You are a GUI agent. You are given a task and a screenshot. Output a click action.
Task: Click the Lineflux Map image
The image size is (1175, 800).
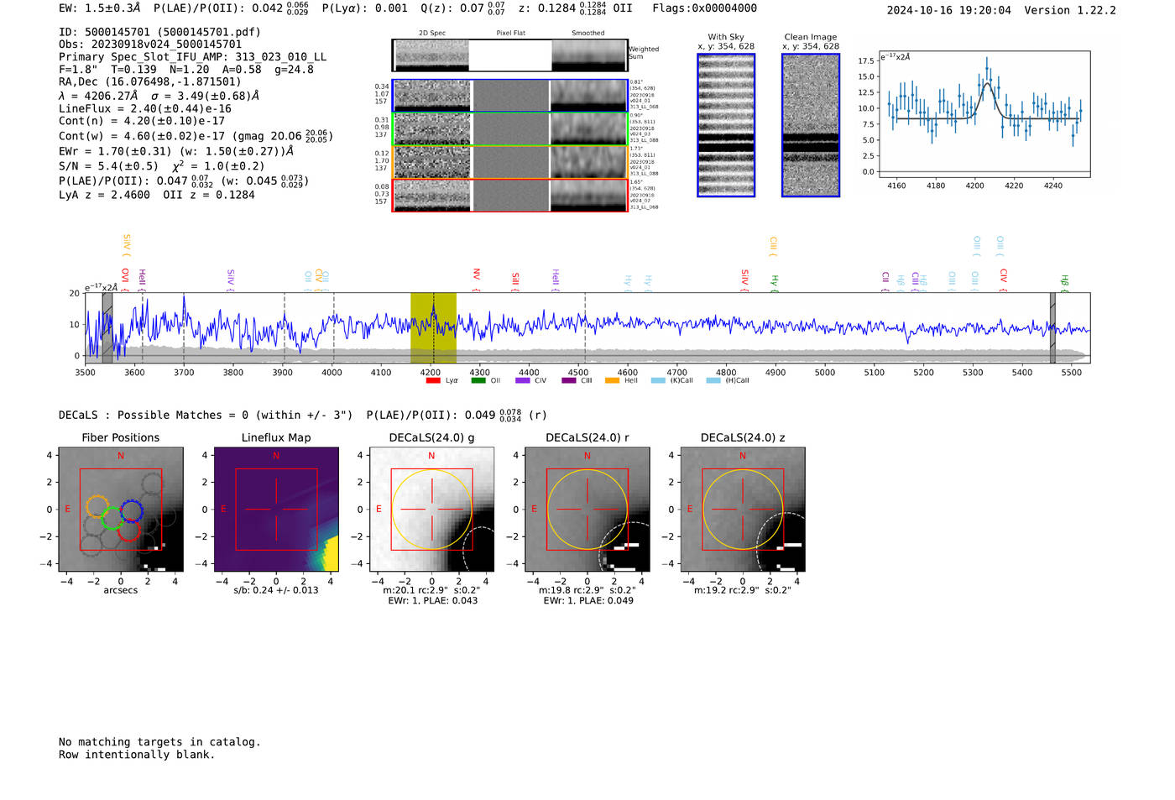pyautogui.click(x=276, y=510)
